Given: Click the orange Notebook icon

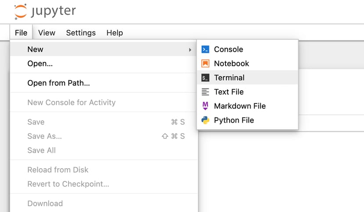Looking at the screenshot, I should tap(205, 64).
